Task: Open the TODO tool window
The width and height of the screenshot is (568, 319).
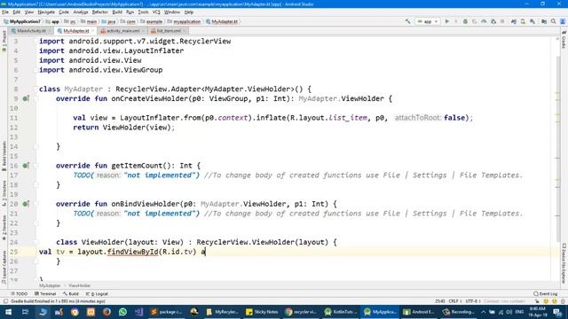Action: tap(20, 293)
